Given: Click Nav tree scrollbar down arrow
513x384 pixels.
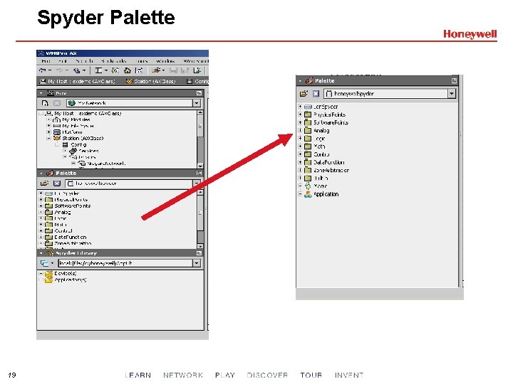Looking at the screenshot, I should point(200,166).
